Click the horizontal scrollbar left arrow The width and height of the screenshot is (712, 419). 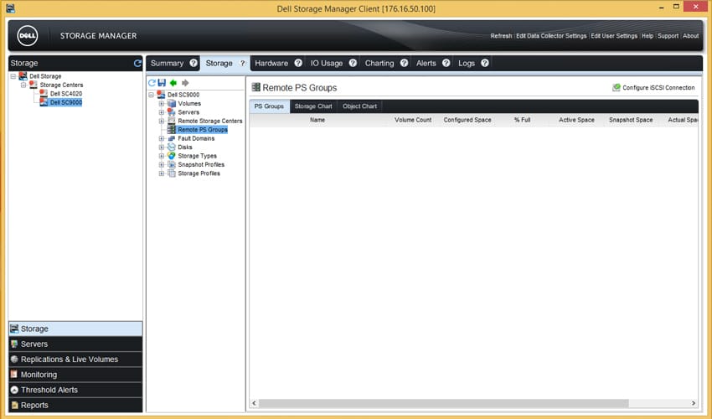[255, 403]
